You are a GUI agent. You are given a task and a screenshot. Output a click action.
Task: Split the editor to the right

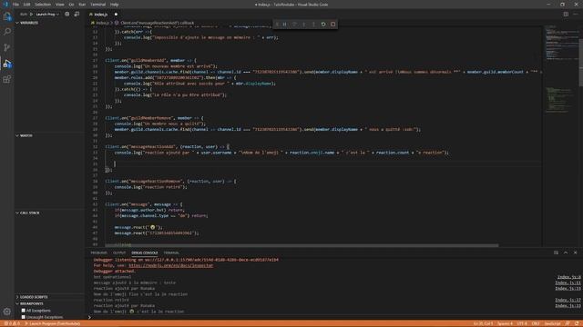click(566, 15)
